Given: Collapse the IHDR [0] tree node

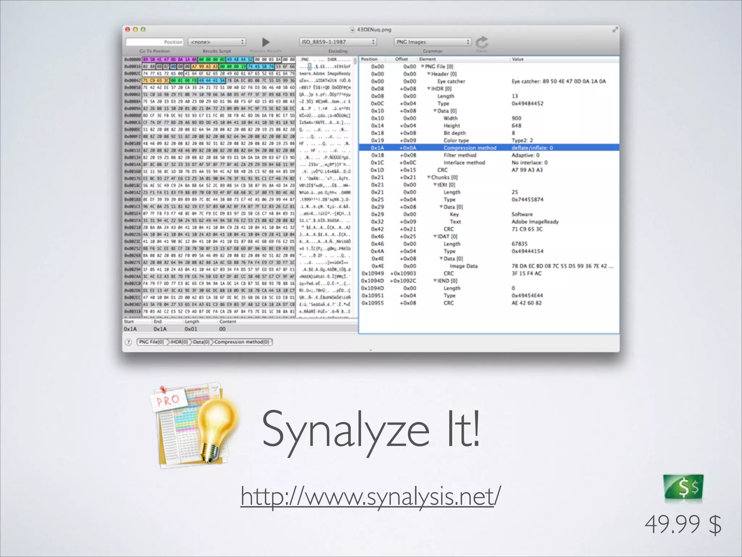Looking at the screenshot, I should pos(429,88).
